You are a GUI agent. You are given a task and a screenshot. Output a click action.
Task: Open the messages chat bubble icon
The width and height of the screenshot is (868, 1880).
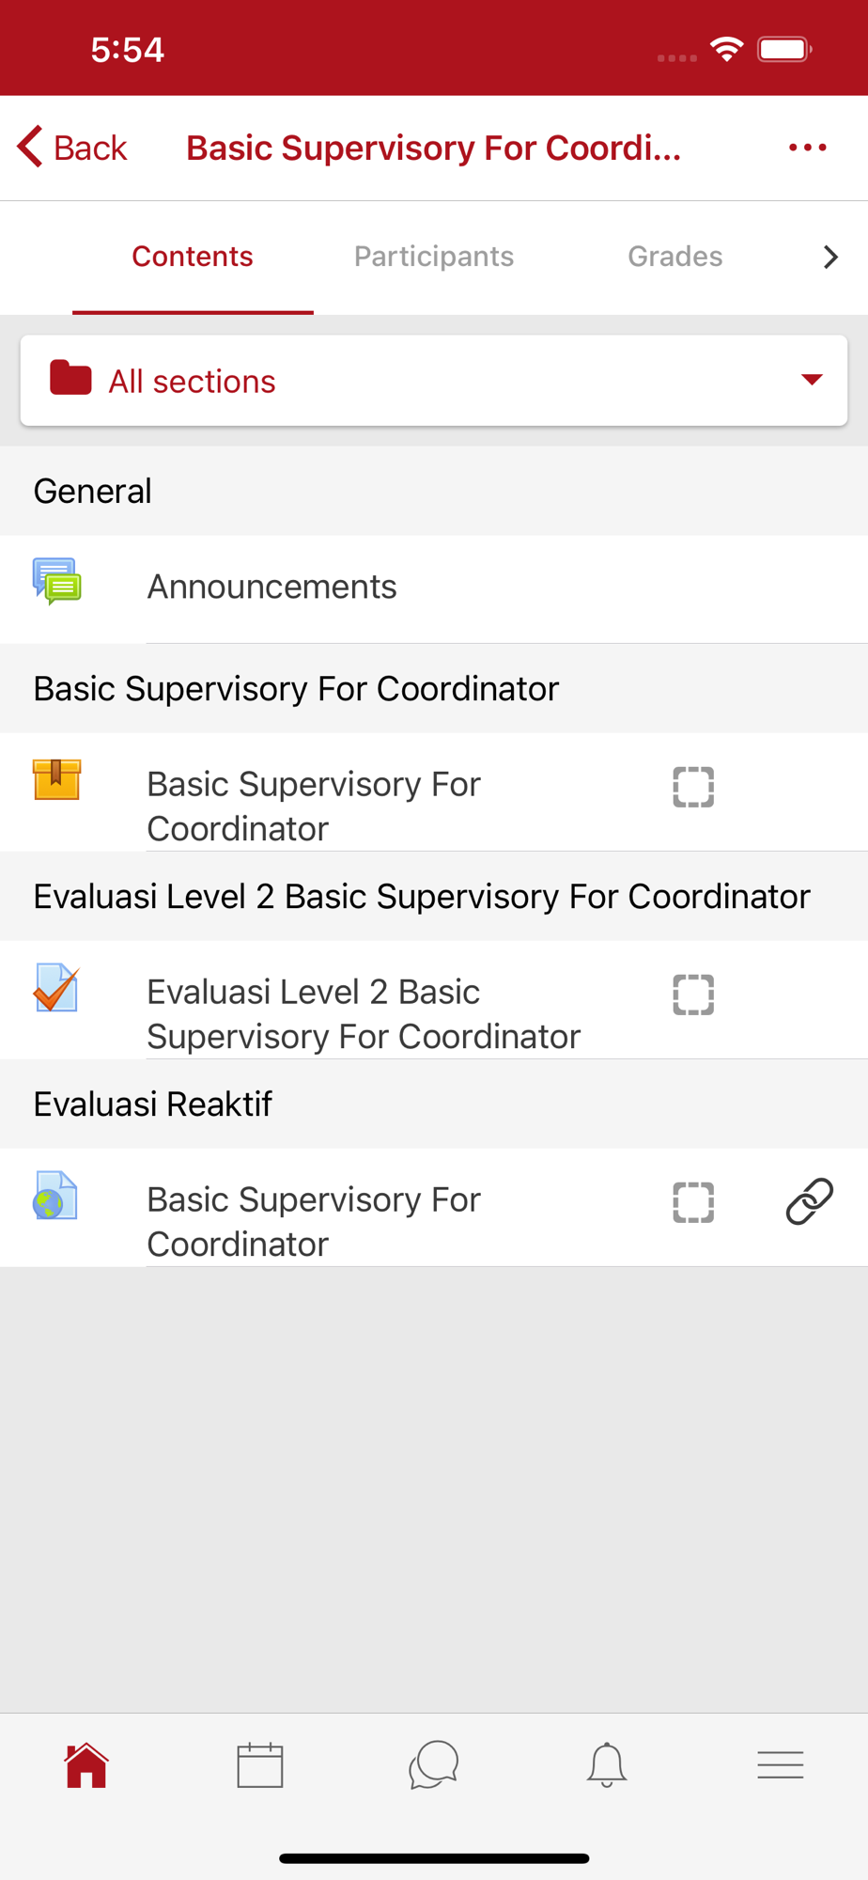point(433,1765)
